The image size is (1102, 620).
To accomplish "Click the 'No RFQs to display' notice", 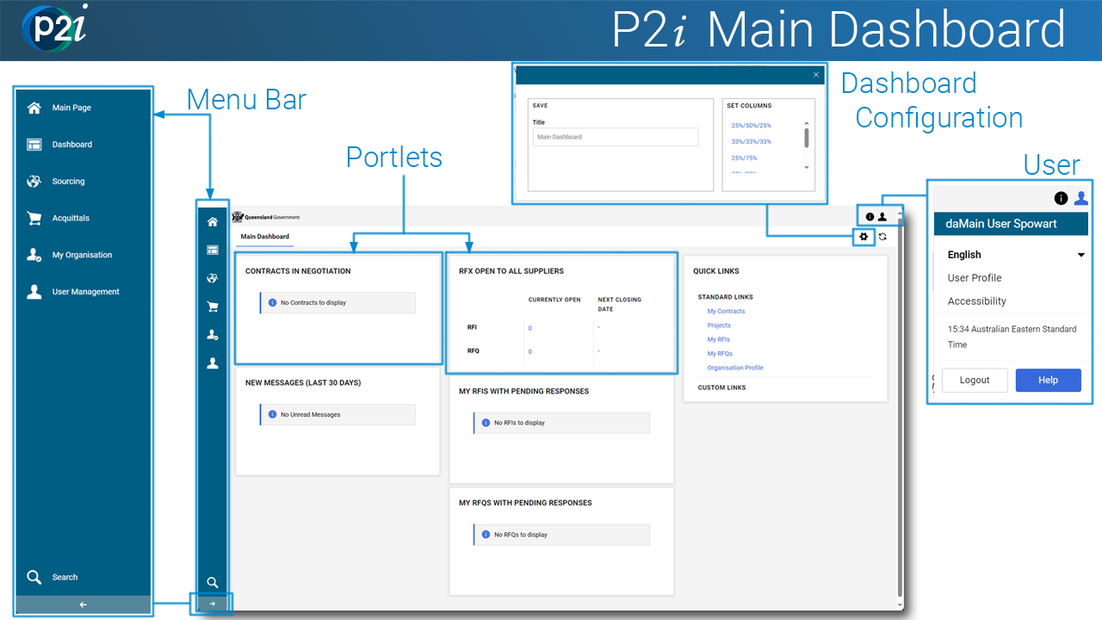I will click(561, 535).
